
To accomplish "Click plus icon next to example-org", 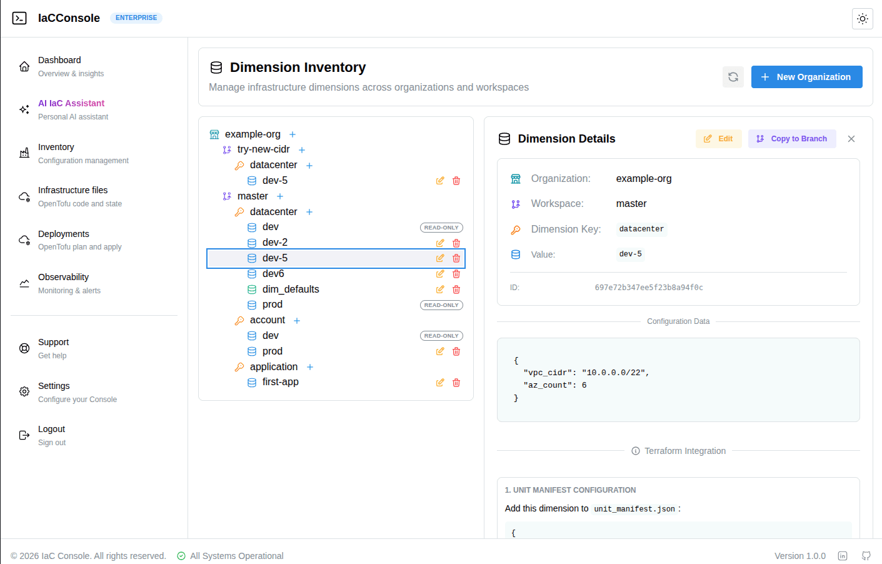I will [293, 134].
